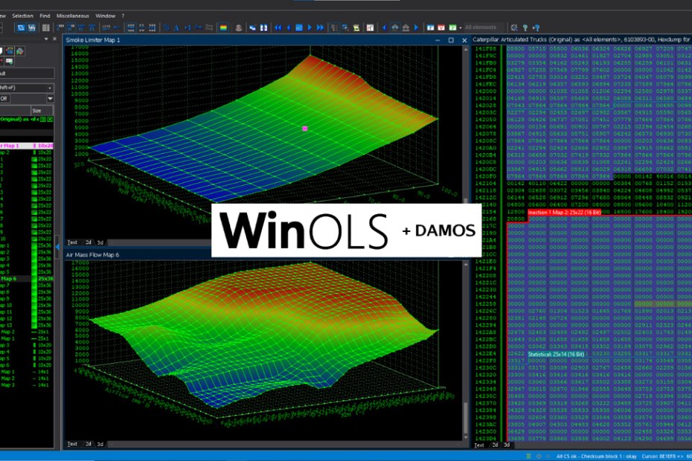Click the settings gear icon in the toolbar

coord(514,28)
